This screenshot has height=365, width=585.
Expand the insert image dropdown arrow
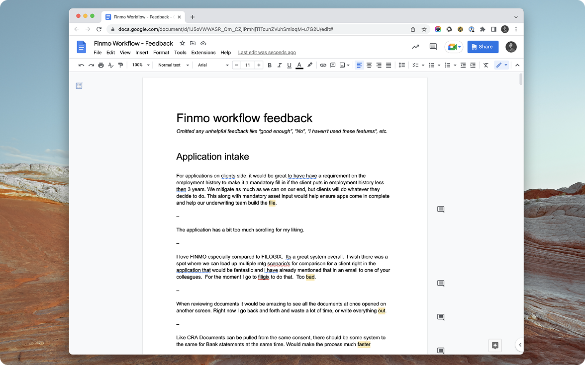348,65
